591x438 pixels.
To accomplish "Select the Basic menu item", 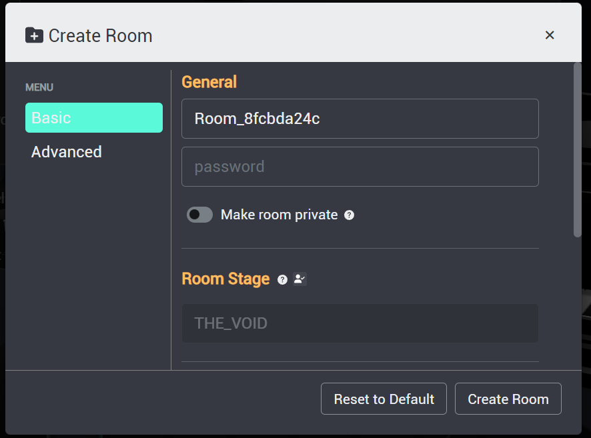I will [x=94, y=117].
